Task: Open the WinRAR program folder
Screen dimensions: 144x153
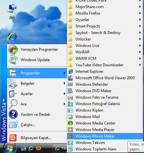Action: click(x=105, y=52)
